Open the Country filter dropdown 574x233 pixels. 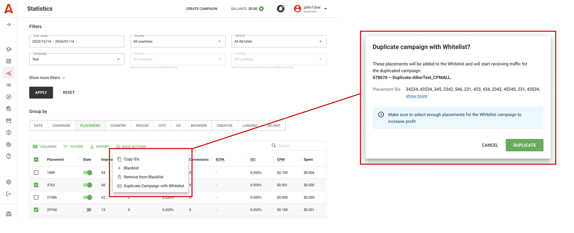click(178, 41)
